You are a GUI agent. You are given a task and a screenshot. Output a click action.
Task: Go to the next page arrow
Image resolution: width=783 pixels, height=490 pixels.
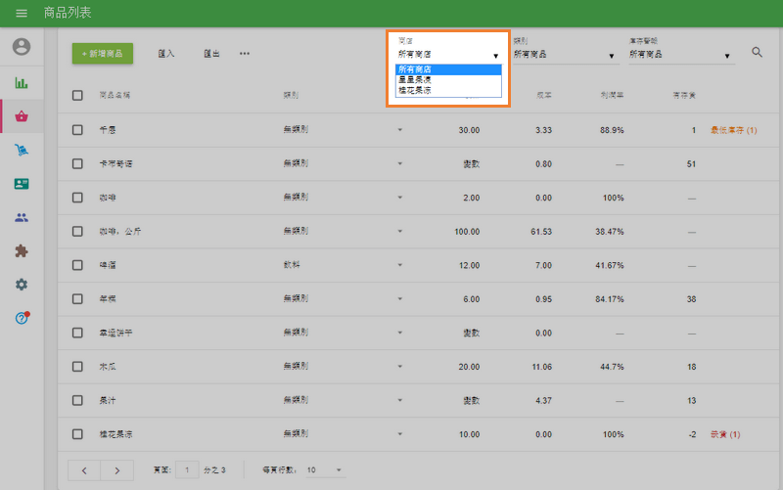point(117,470)
